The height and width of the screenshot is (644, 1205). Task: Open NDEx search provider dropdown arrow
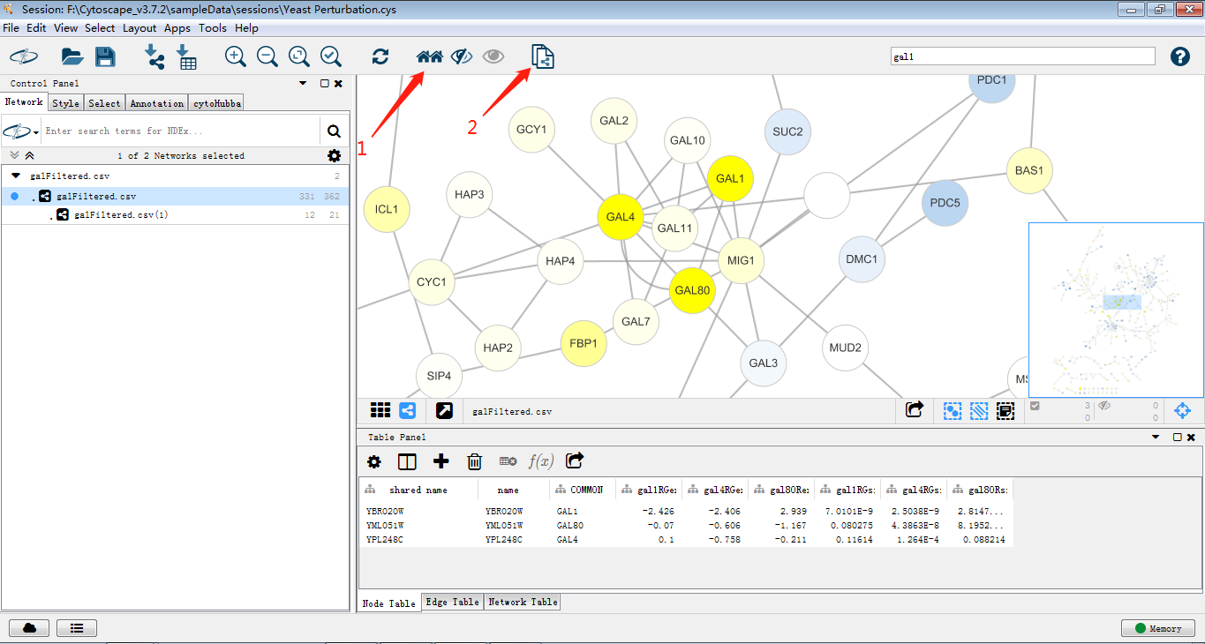click(x=36, y=132)
